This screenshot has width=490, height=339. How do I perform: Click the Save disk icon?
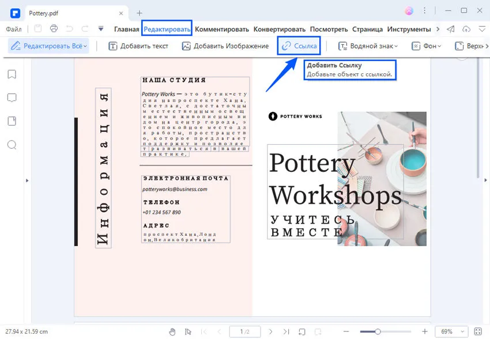[x=38, y=29]
